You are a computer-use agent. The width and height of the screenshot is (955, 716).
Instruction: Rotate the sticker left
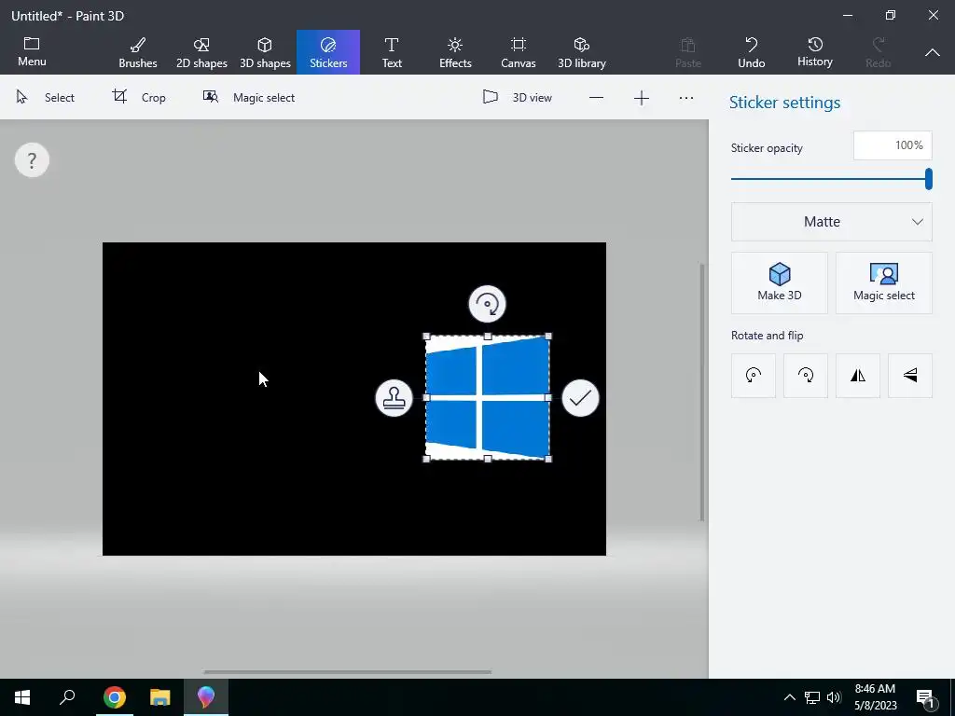coord(754,376)
